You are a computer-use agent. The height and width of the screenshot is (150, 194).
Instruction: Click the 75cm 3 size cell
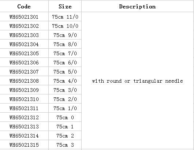(x=65, y=145)
